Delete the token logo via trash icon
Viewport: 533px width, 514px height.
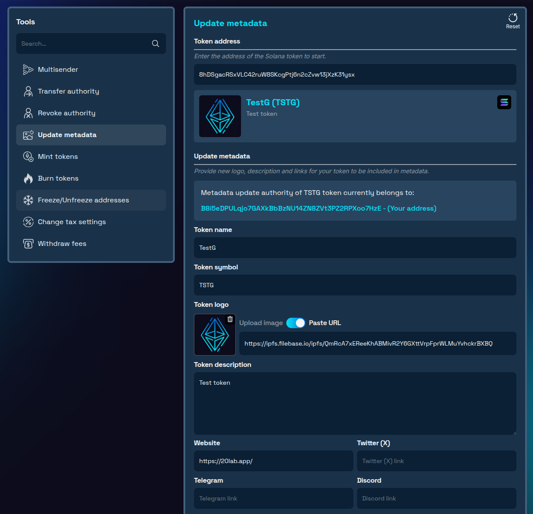(x=230, y=319)
